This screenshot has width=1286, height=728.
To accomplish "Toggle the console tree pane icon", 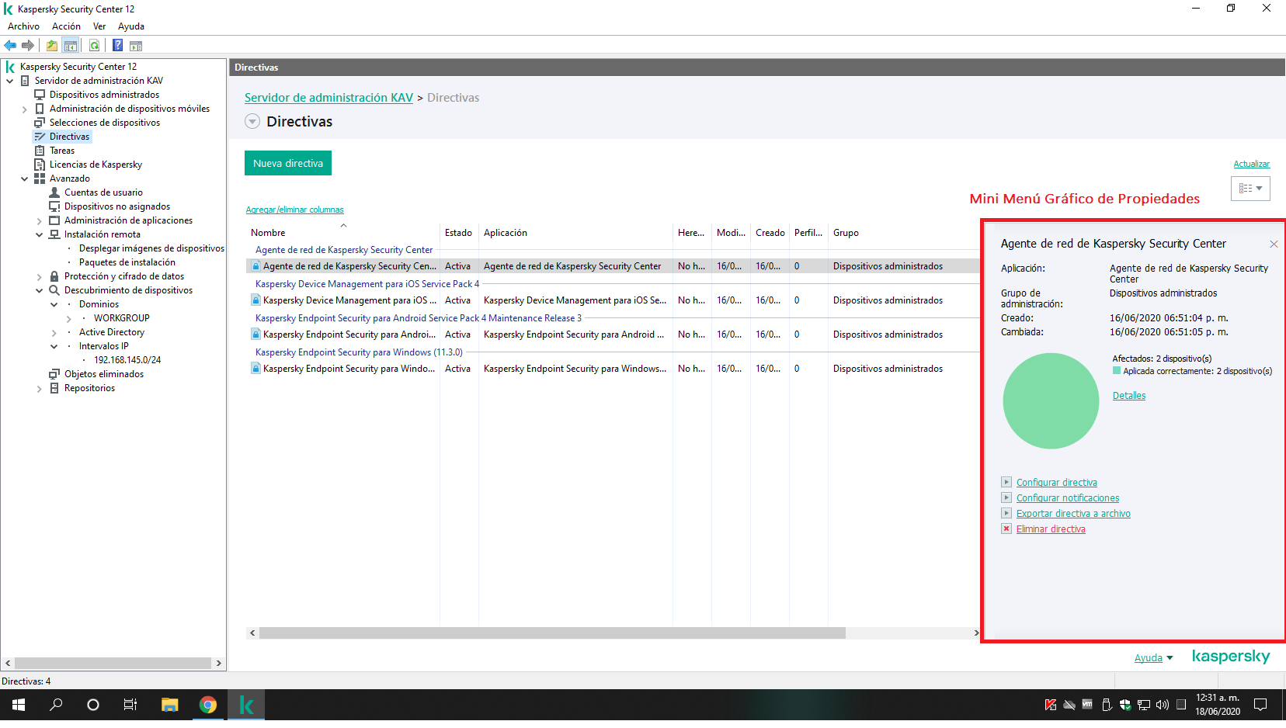I will click(x=71, y=45).
